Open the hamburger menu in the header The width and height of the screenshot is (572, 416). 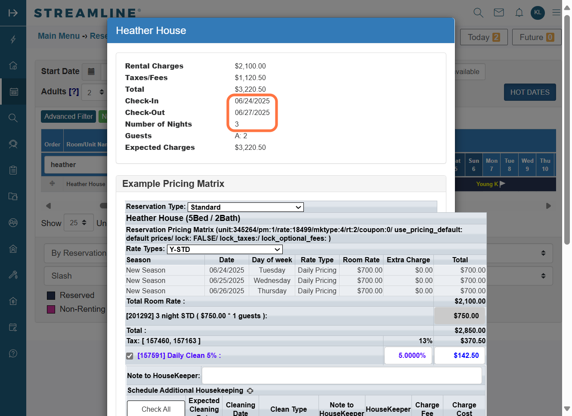click(x=557, y=12)
